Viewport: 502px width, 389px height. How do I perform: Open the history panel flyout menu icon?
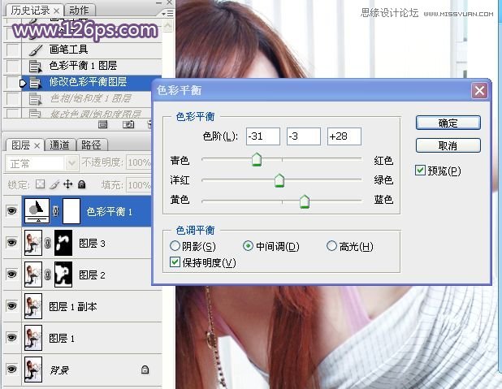point(167,14)
